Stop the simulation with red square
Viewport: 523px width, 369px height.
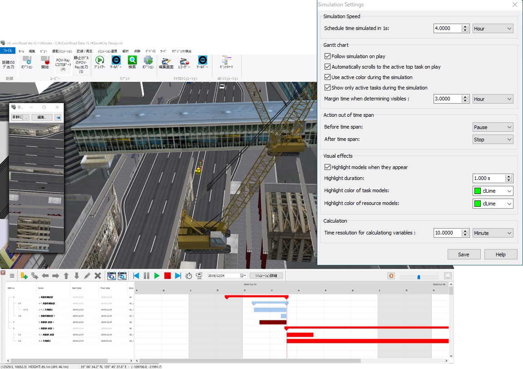(x=168, y=276)
